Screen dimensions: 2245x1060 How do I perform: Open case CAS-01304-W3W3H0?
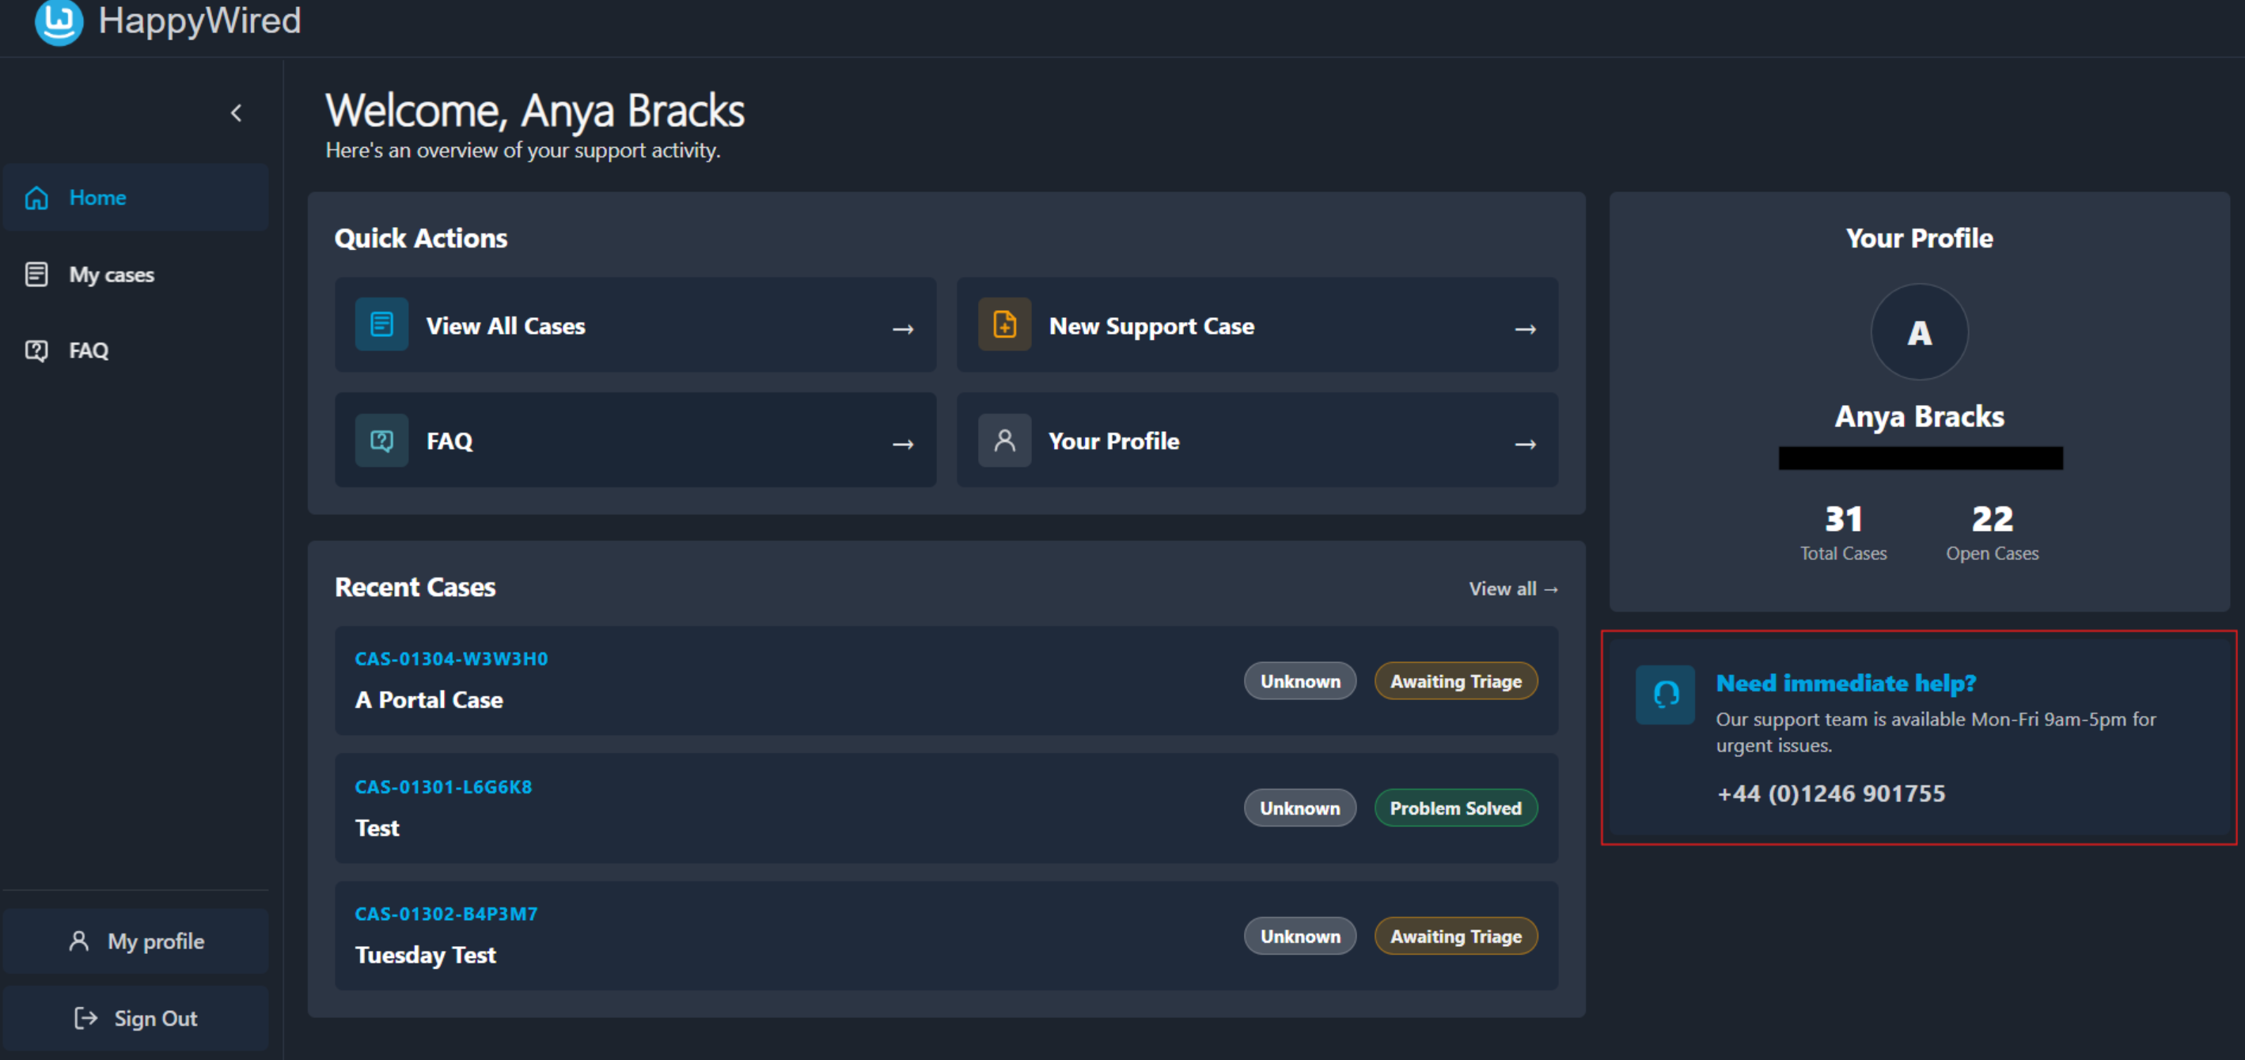pos(451,658)
